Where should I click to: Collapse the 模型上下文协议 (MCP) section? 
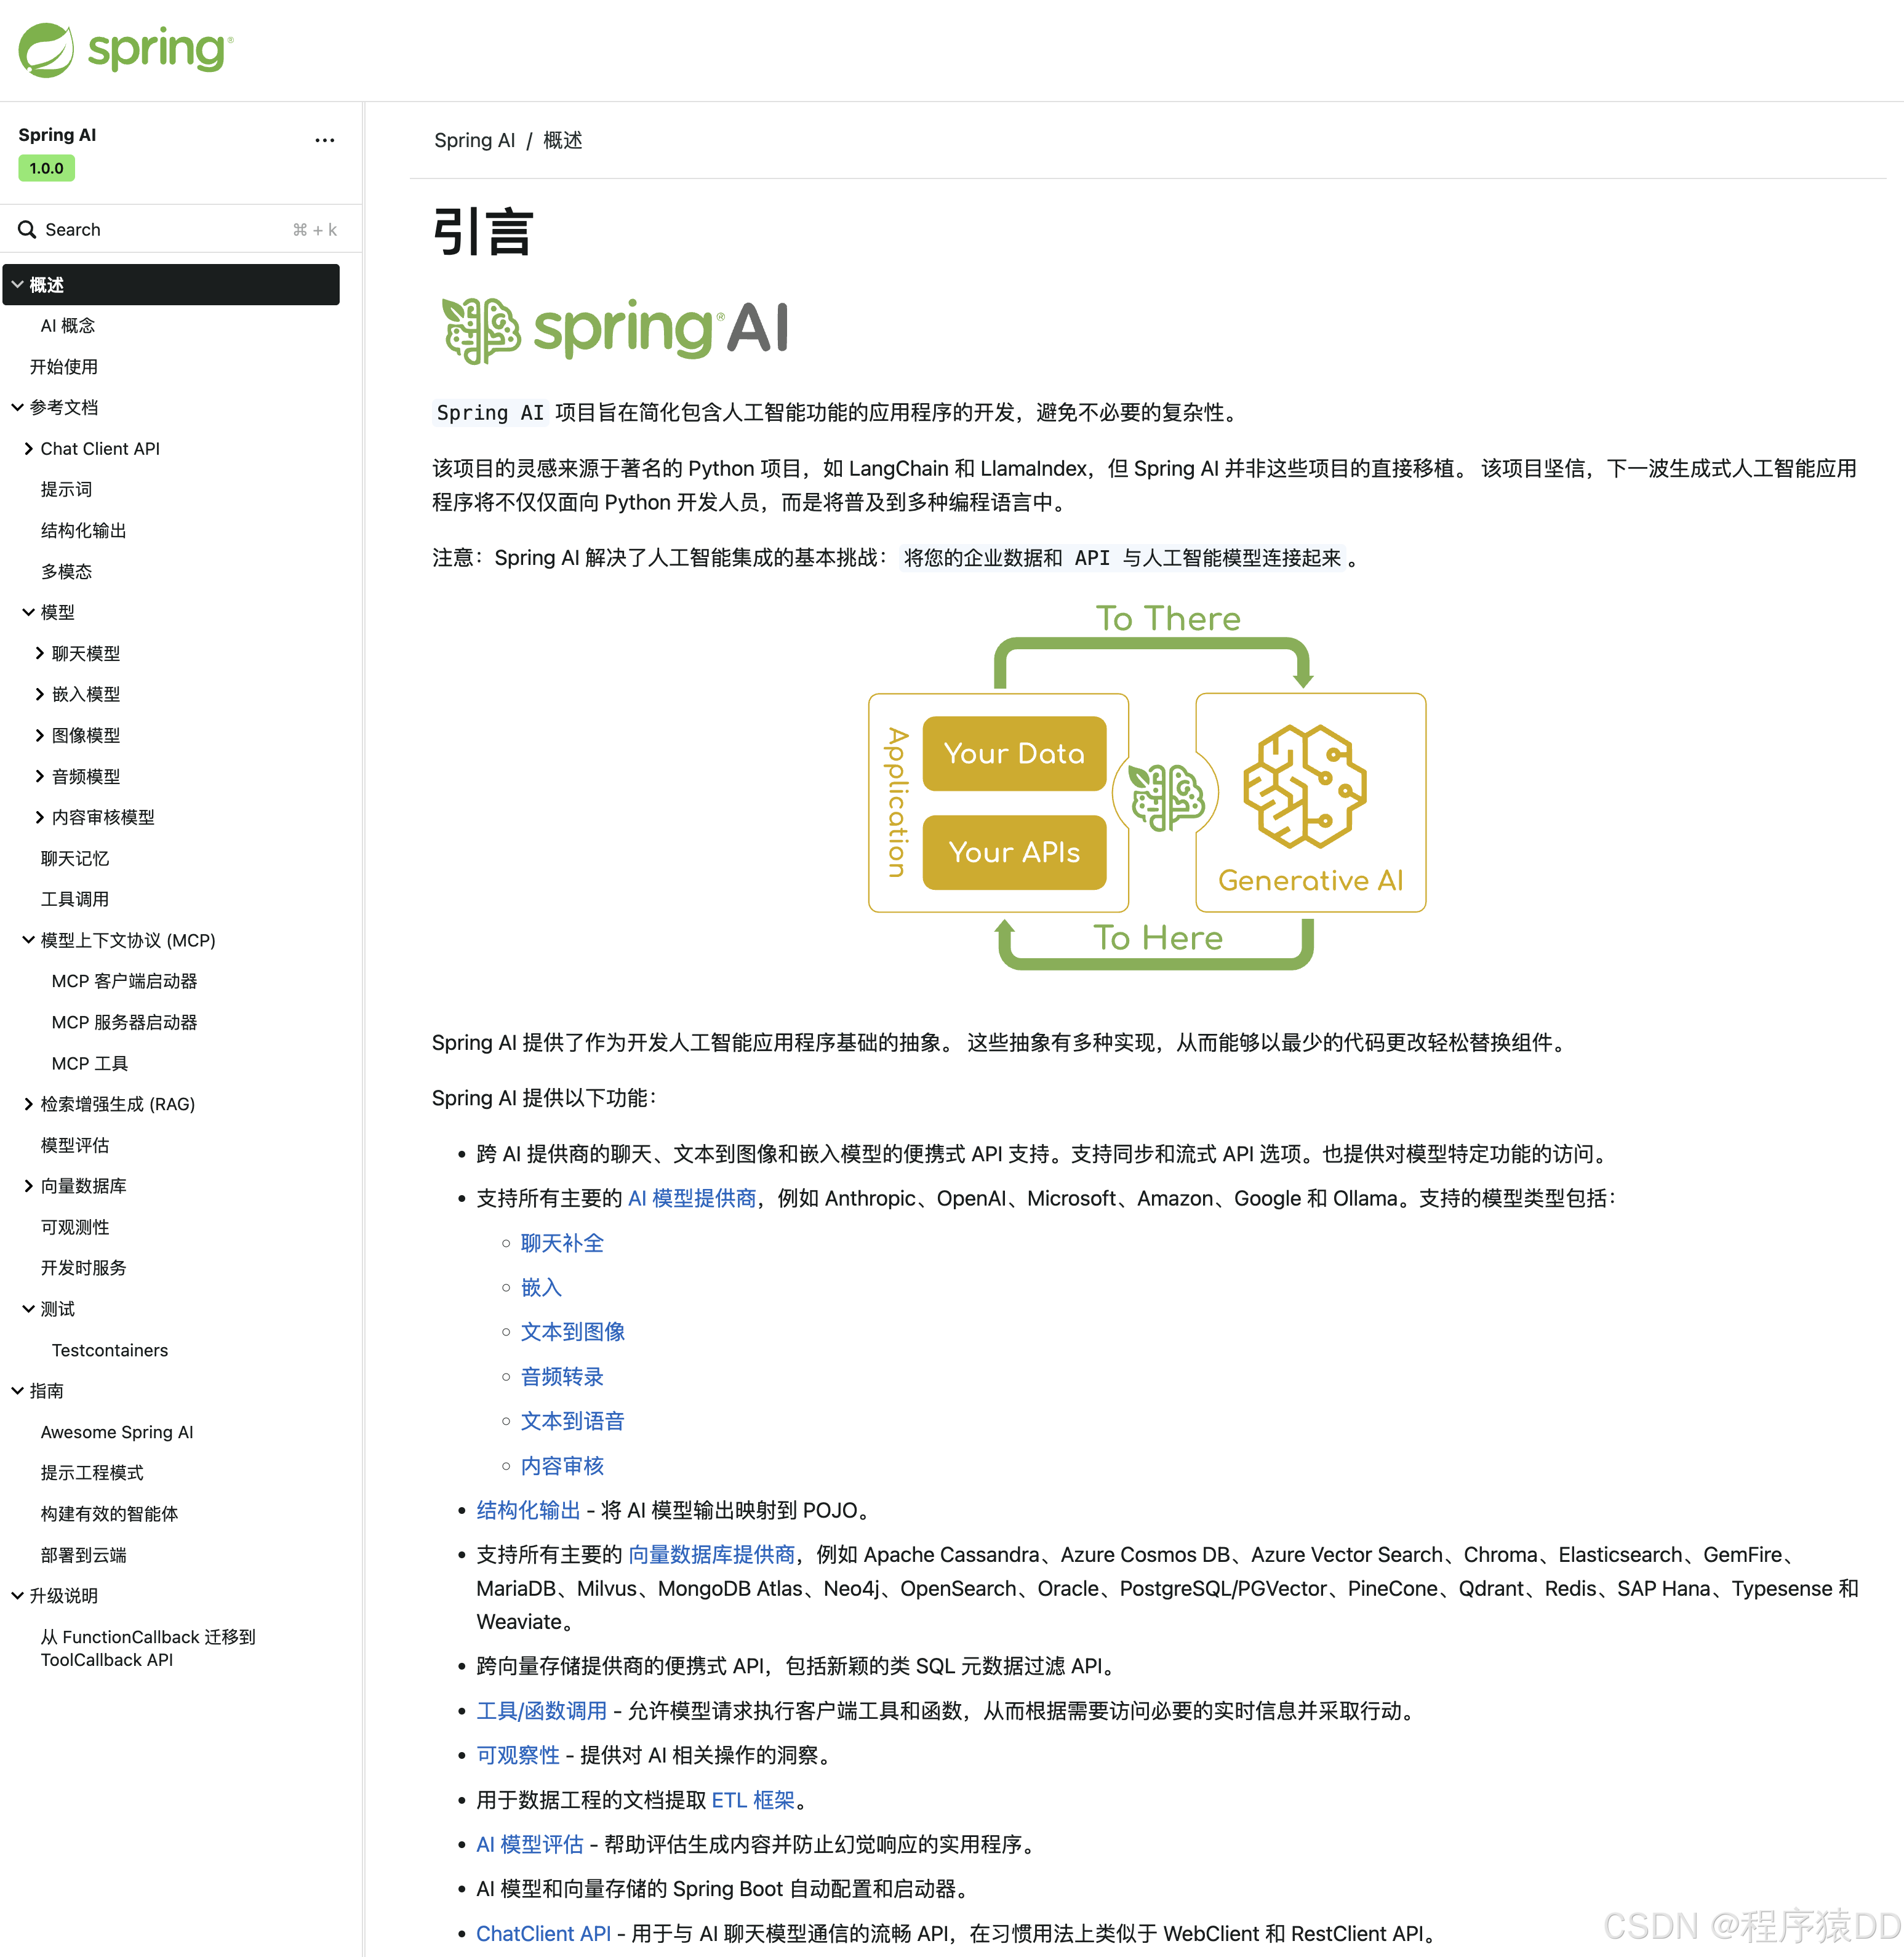[x=29, y=940]
